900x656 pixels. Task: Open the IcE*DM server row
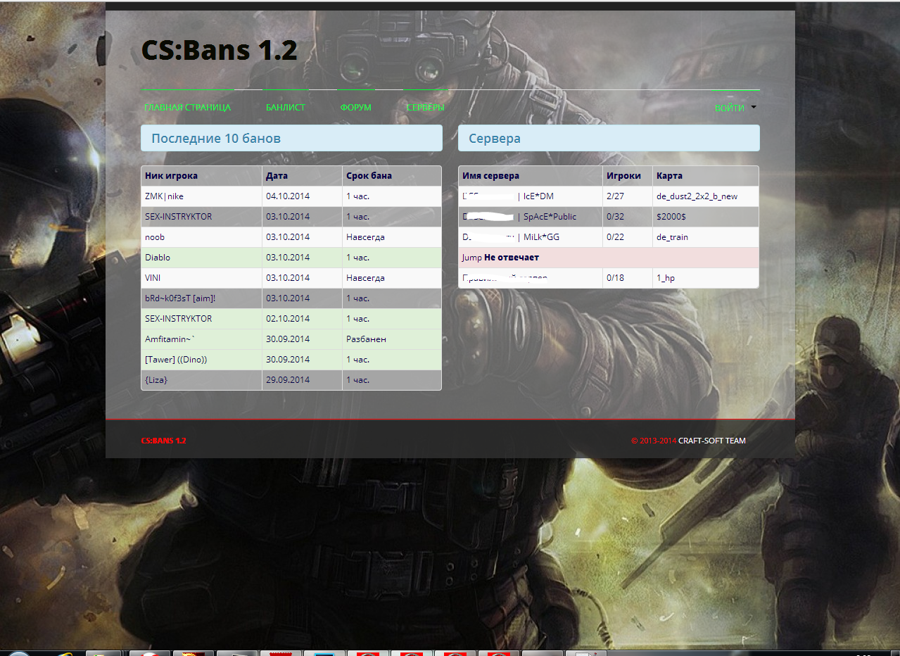tap(609, 196)
